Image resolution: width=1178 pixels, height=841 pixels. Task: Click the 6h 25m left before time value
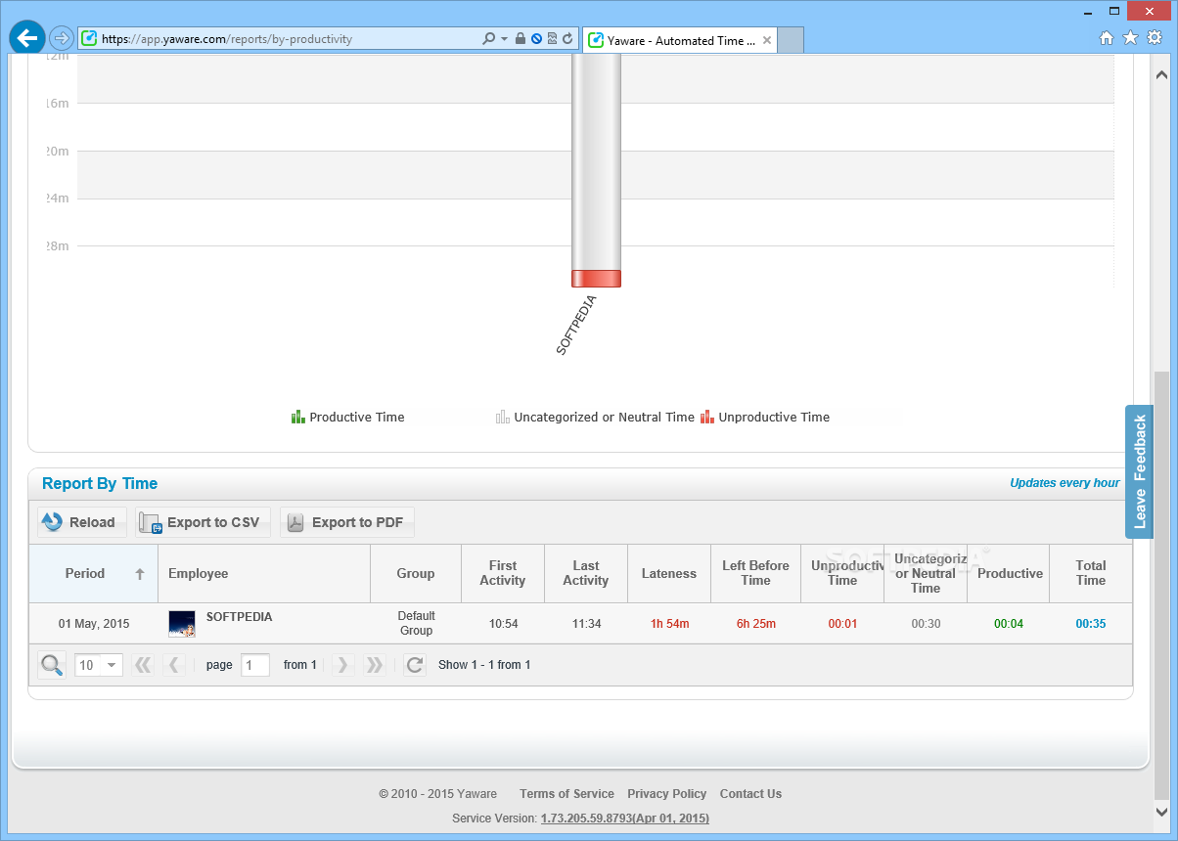click(755, 624)
